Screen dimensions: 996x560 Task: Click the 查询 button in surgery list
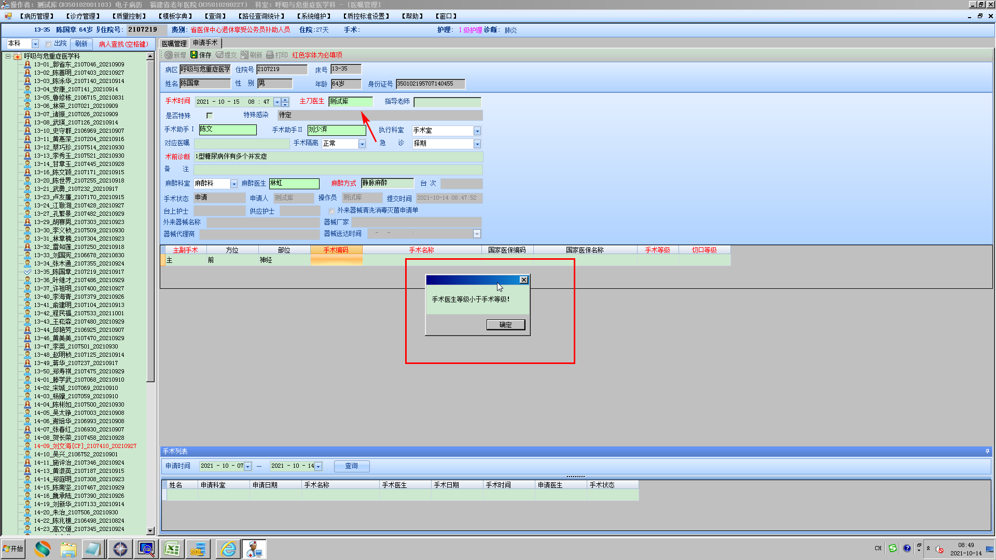tap(351, 466)
